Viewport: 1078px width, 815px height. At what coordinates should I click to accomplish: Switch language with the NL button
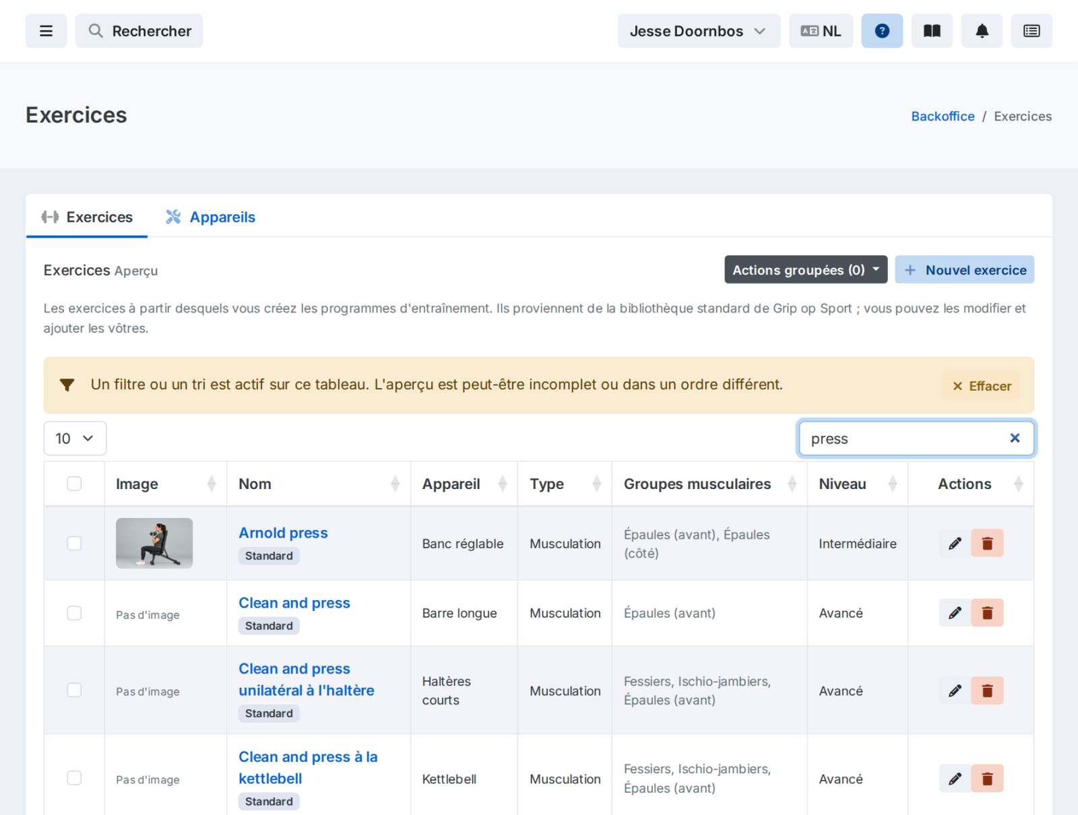coord(821,31)
